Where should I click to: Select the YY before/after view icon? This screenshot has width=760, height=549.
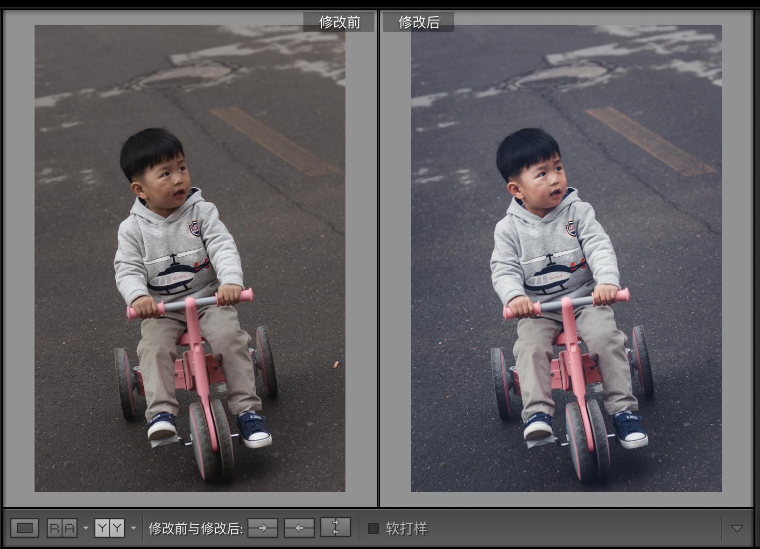coord(110,528)
